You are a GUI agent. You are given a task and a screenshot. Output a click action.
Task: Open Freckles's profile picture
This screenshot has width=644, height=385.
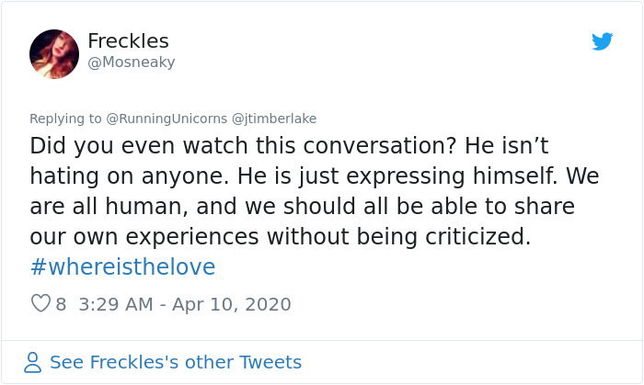[x=54, y=53]
